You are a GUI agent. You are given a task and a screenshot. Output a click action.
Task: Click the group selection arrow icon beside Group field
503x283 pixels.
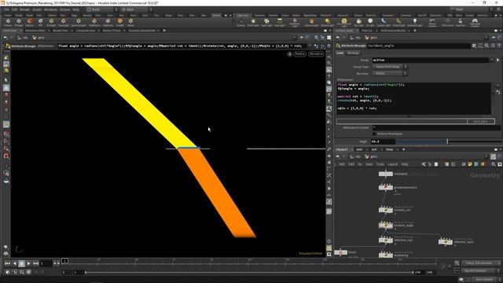click(x=497, y=60)
